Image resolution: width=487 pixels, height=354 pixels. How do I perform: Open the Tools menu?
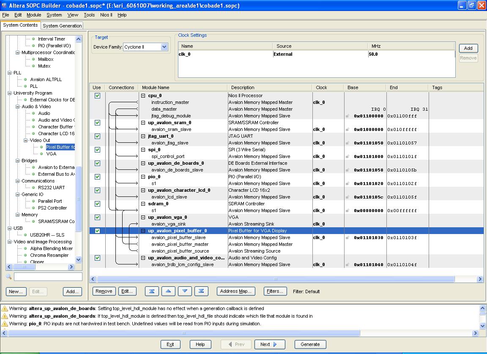pyautogui.click(x=89, y=15)
